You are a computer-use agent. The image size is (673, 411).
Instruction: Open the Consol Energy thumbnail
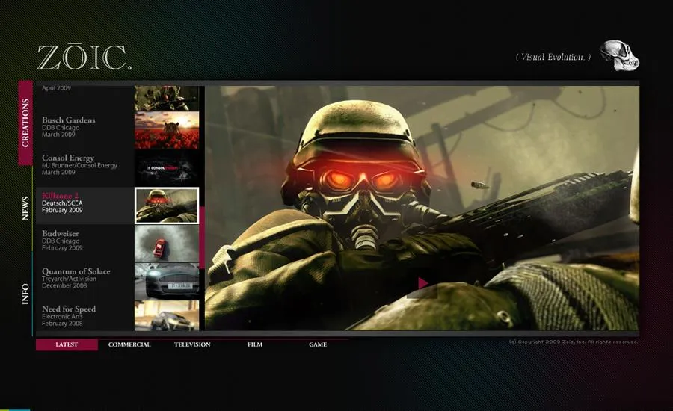pyautogui.click(x=167, y=167)
